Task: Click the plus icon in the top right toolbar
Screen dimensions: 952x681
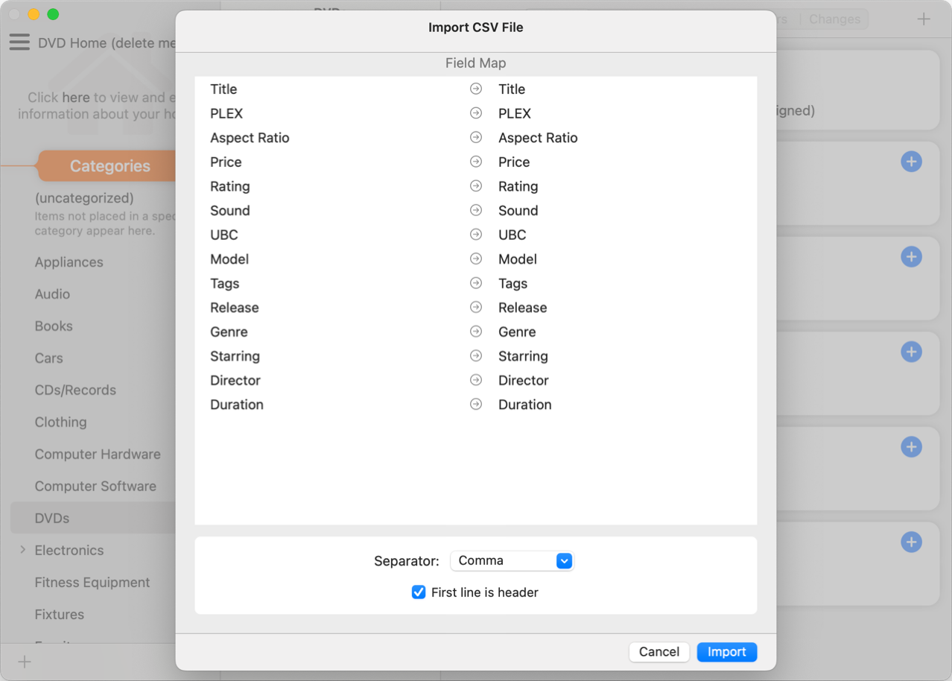Action: pyautogui.click(x=924, y=19)
